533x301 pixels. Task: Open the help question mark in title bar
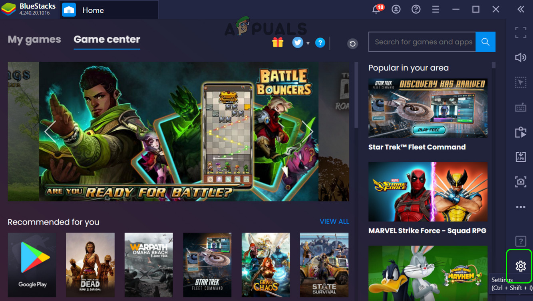(x=416, y=9)
